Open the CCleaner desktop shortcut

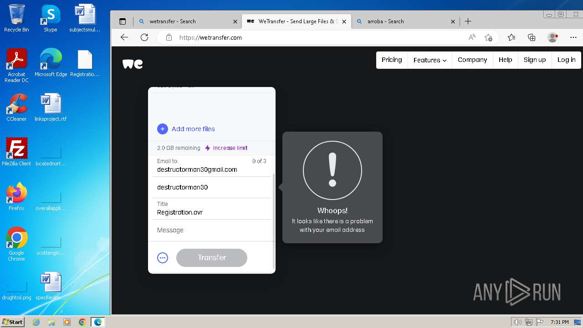16,108
